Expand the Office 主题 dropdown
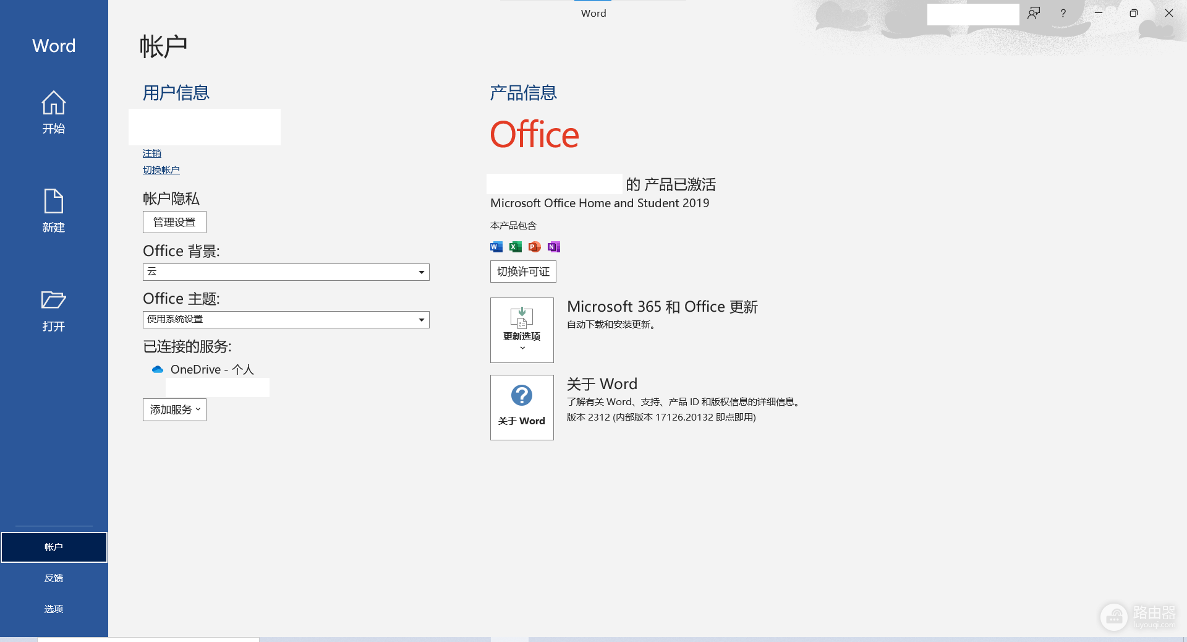Image resolution: width=1187 pixels, height=642 pixels. click(286, 320)
